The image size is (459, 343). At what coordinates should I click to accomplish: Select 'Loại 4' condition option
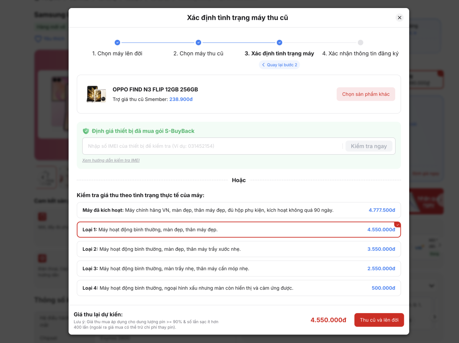coord(239,288)
